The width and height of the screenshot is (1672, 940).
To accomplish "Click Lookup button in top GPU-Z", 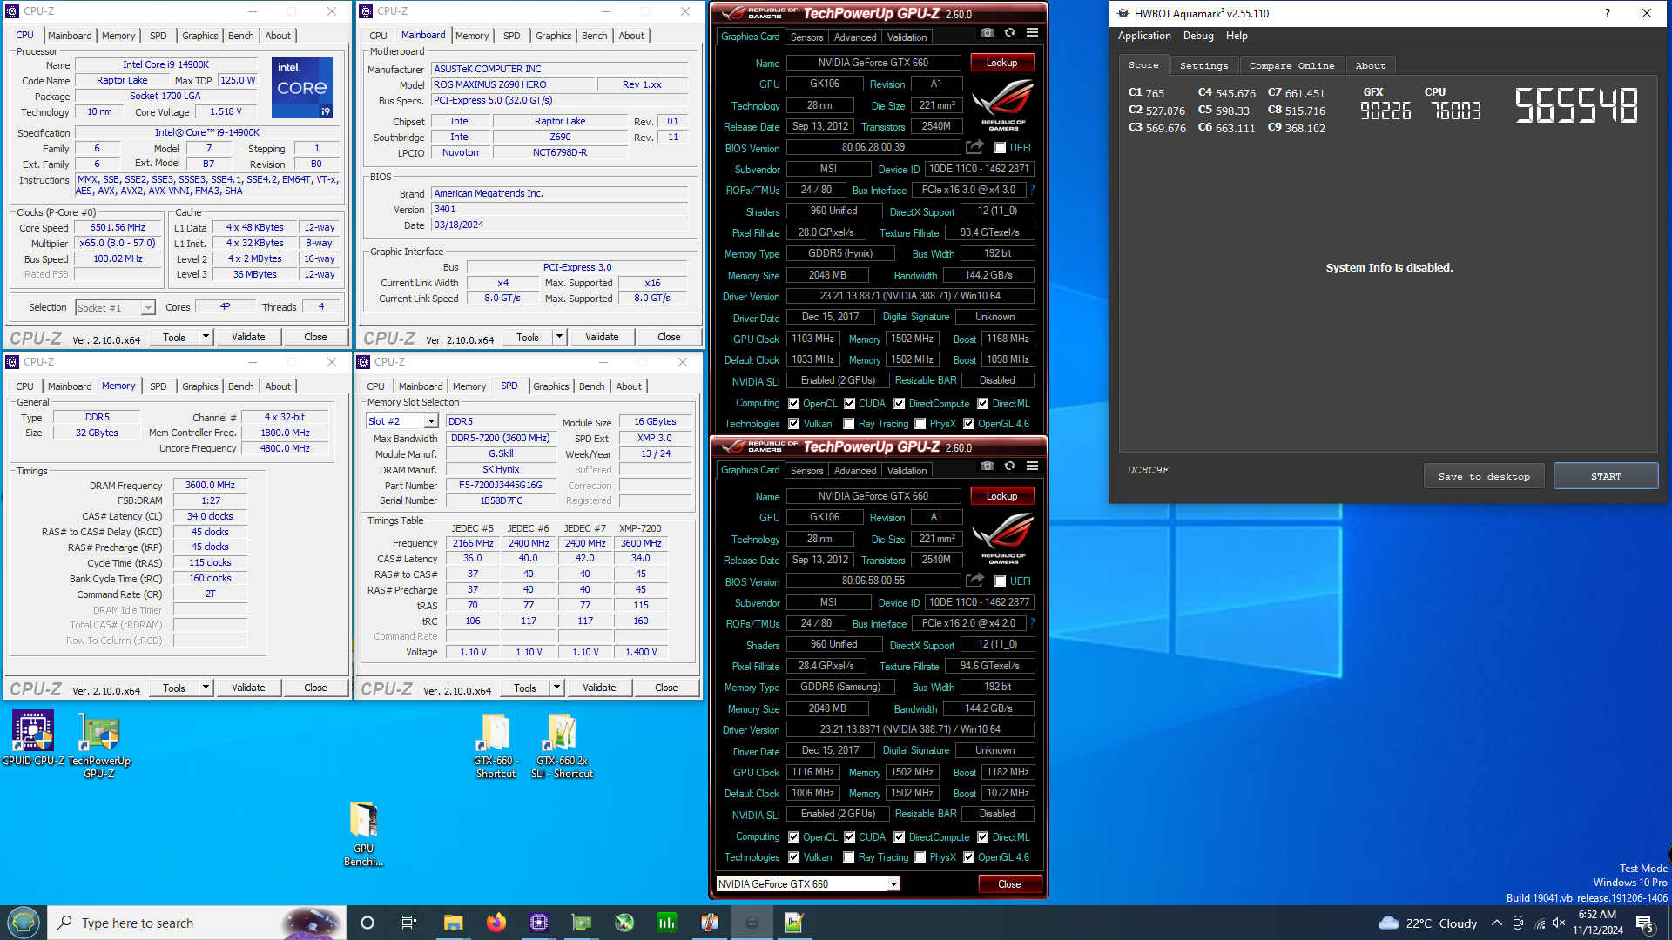I will click(1001, 63).
